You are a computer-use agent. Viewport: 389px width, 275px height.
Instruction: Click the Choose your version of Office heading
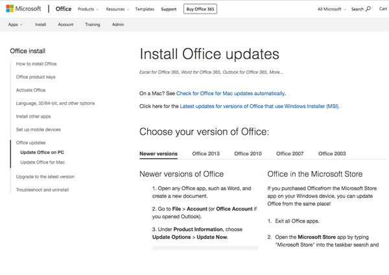pyautogui.click(x=204, y=132)
